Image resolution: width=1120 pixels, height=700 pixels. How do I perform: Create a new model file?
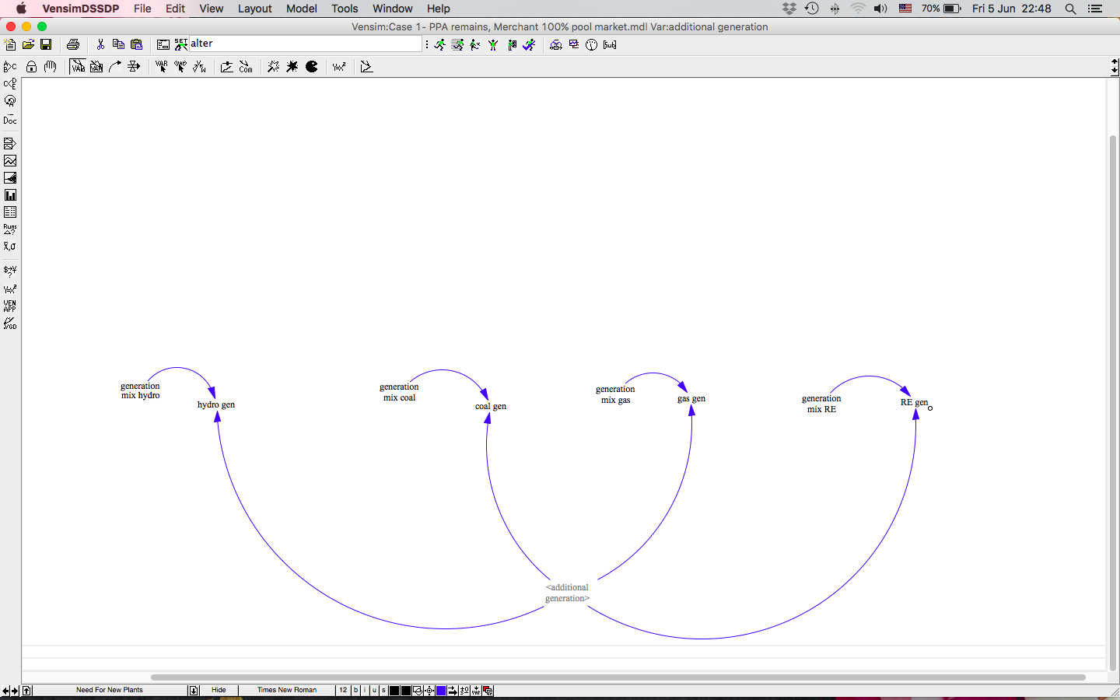(10, 45)
